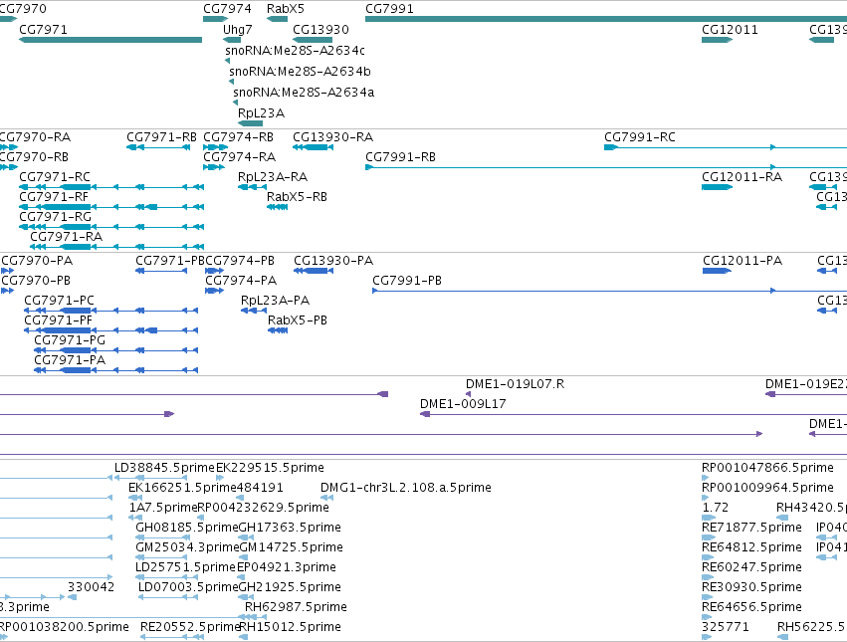847x642 pixels.
Task: Select the CG13930 gene label
Action: (x=320, y=29)
